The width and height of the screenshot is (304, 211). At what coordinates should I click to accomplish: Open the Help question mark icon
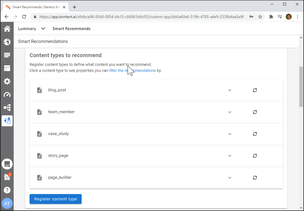[7, 190]
